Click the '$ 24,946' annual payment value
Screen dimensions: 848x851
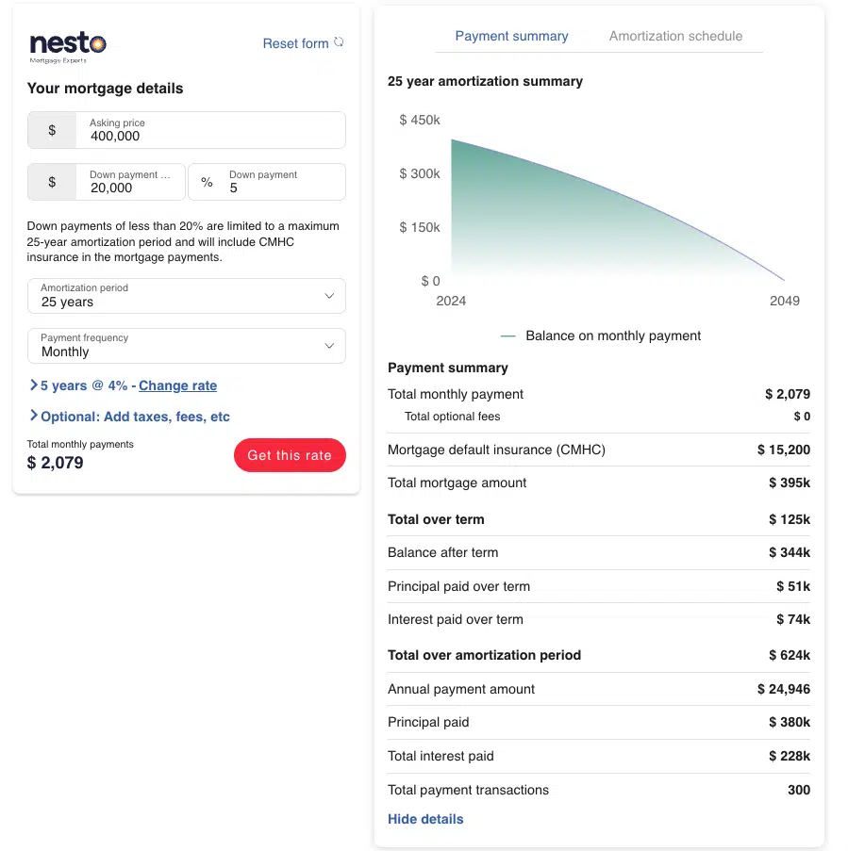pyautogui.click(x=784, y=689)
